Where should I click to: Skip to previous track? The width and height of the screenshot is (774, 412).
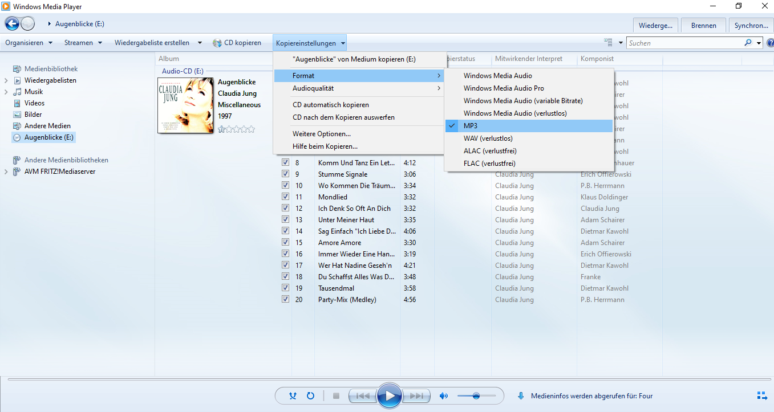click(x=363, y=395)
